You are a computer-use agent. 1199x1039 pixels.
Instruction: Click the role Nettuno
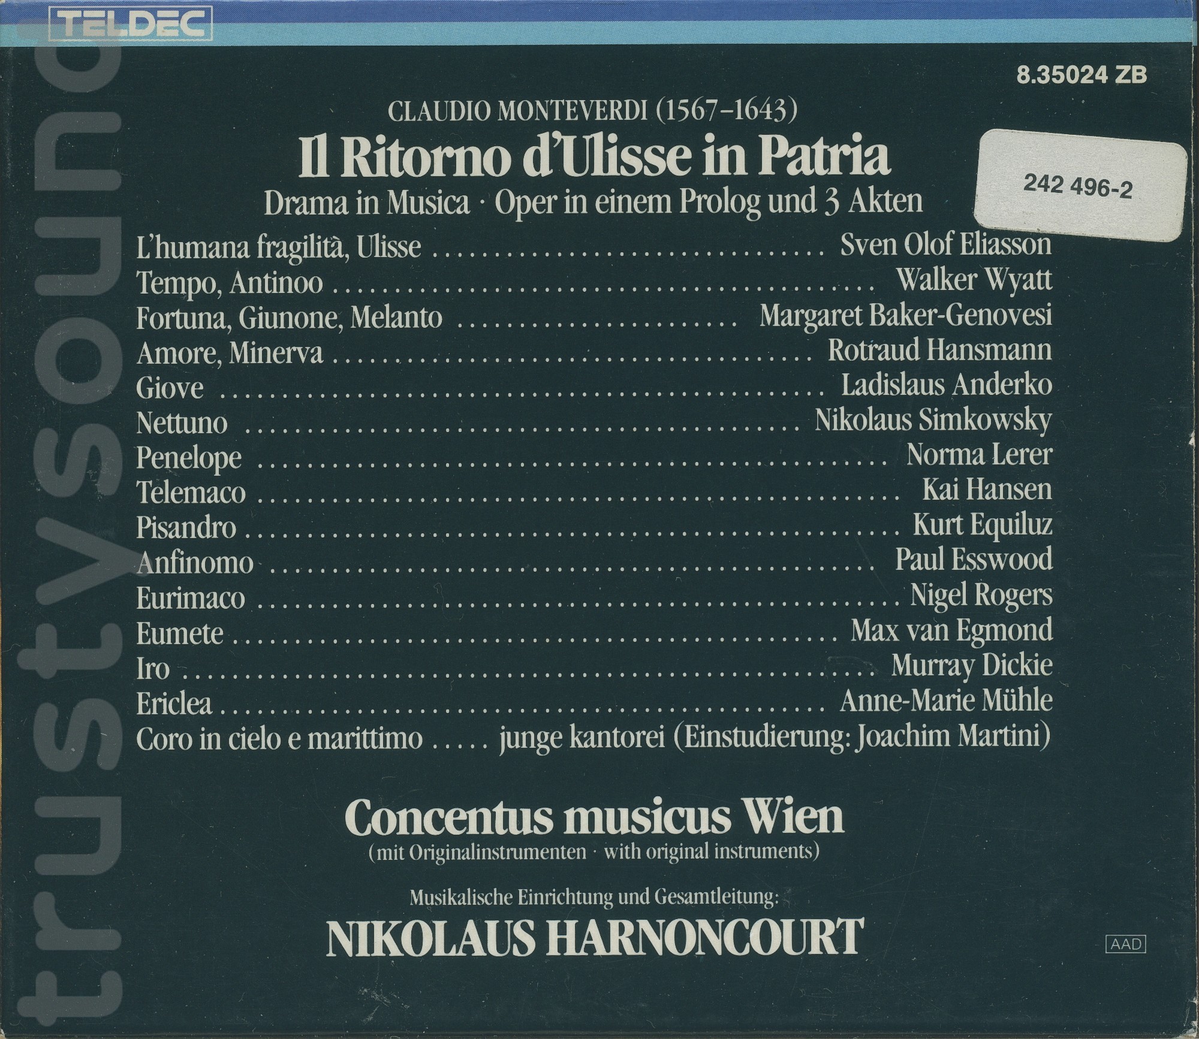click(x=182, y=424)
